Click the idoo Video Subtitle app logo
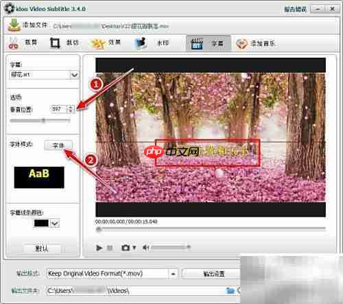The image size is (343, 304). point(10,8)
